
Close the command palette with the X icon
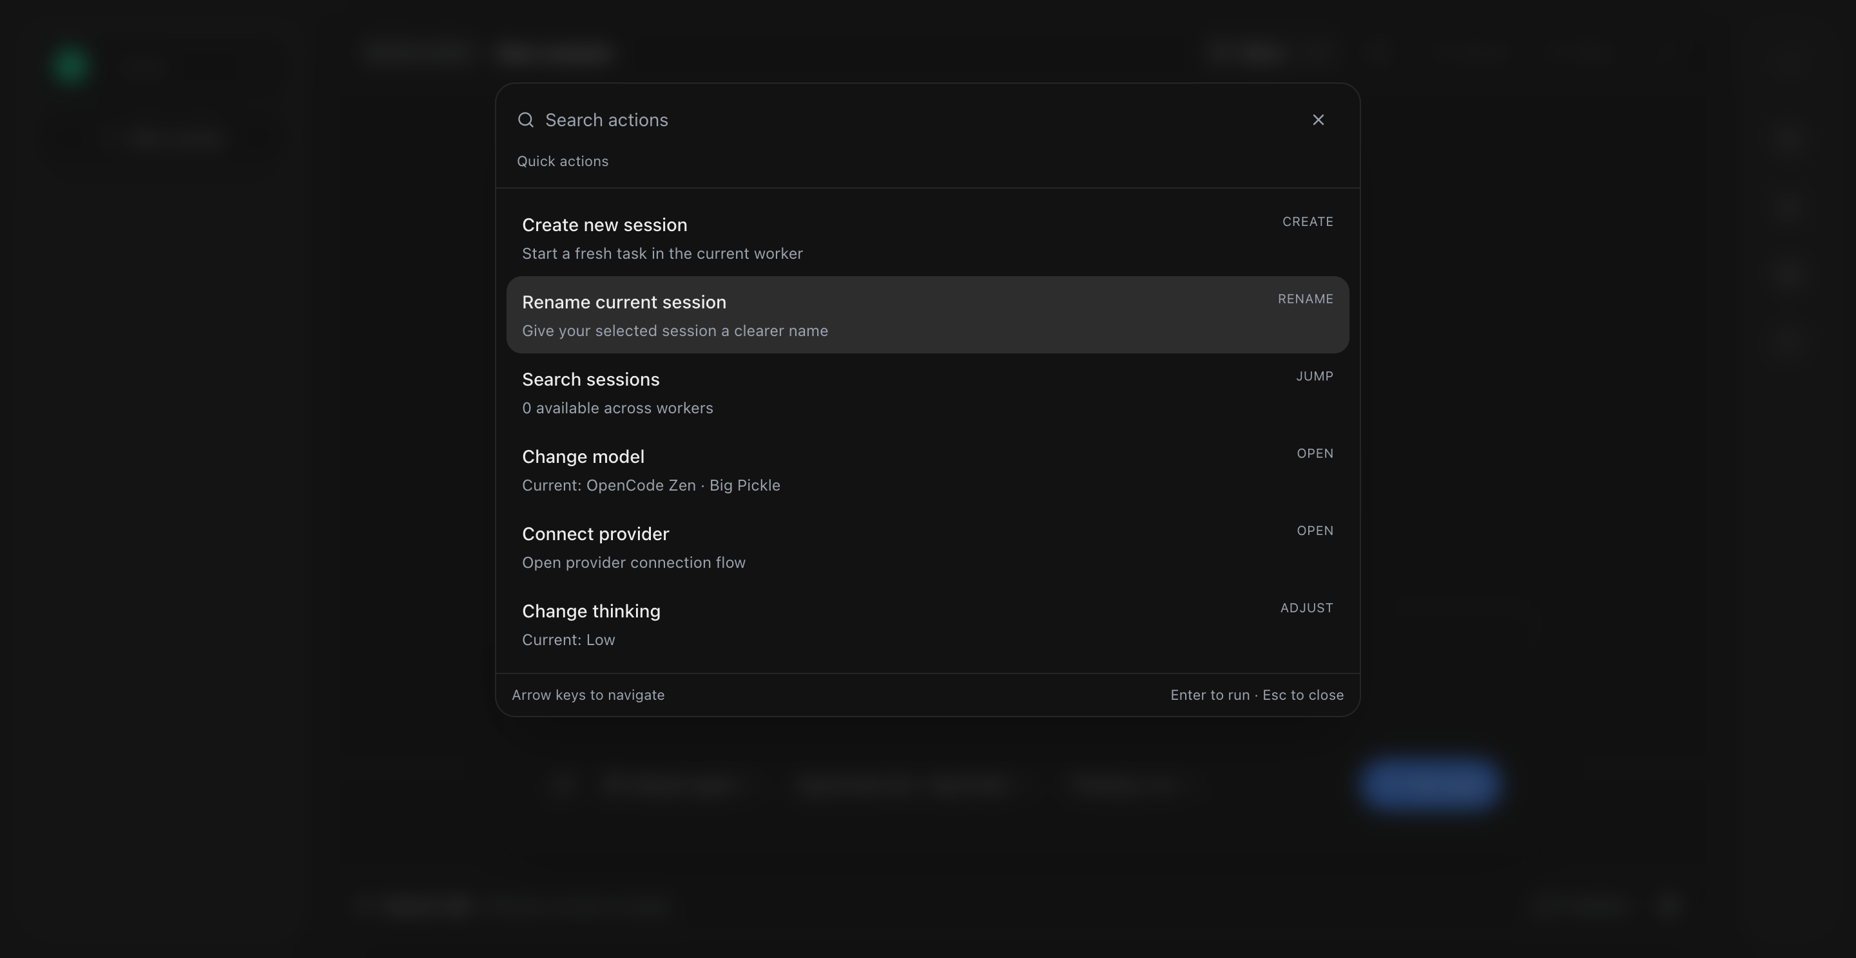point(1318,120)
